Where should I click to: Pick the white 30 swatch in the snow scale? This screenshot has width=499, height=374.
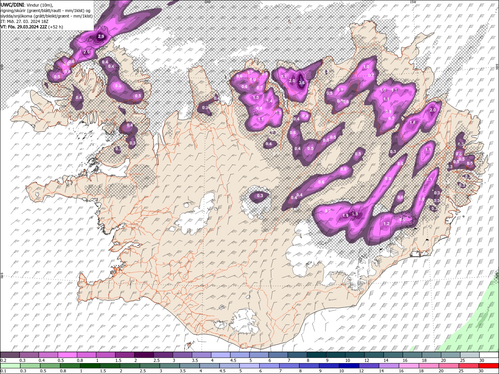[x=489, y=355]
